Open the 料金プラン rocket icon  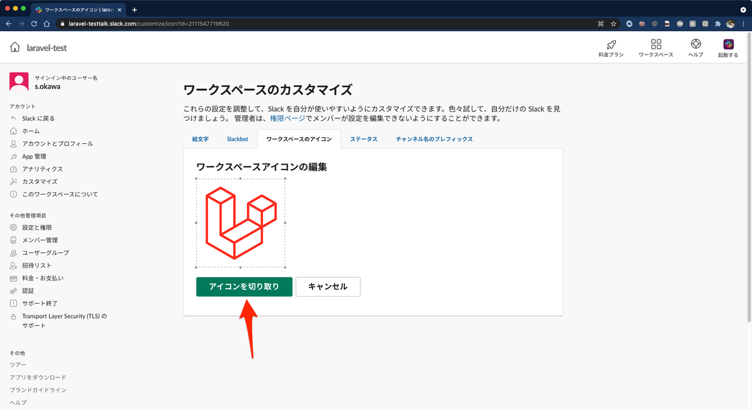611,44
